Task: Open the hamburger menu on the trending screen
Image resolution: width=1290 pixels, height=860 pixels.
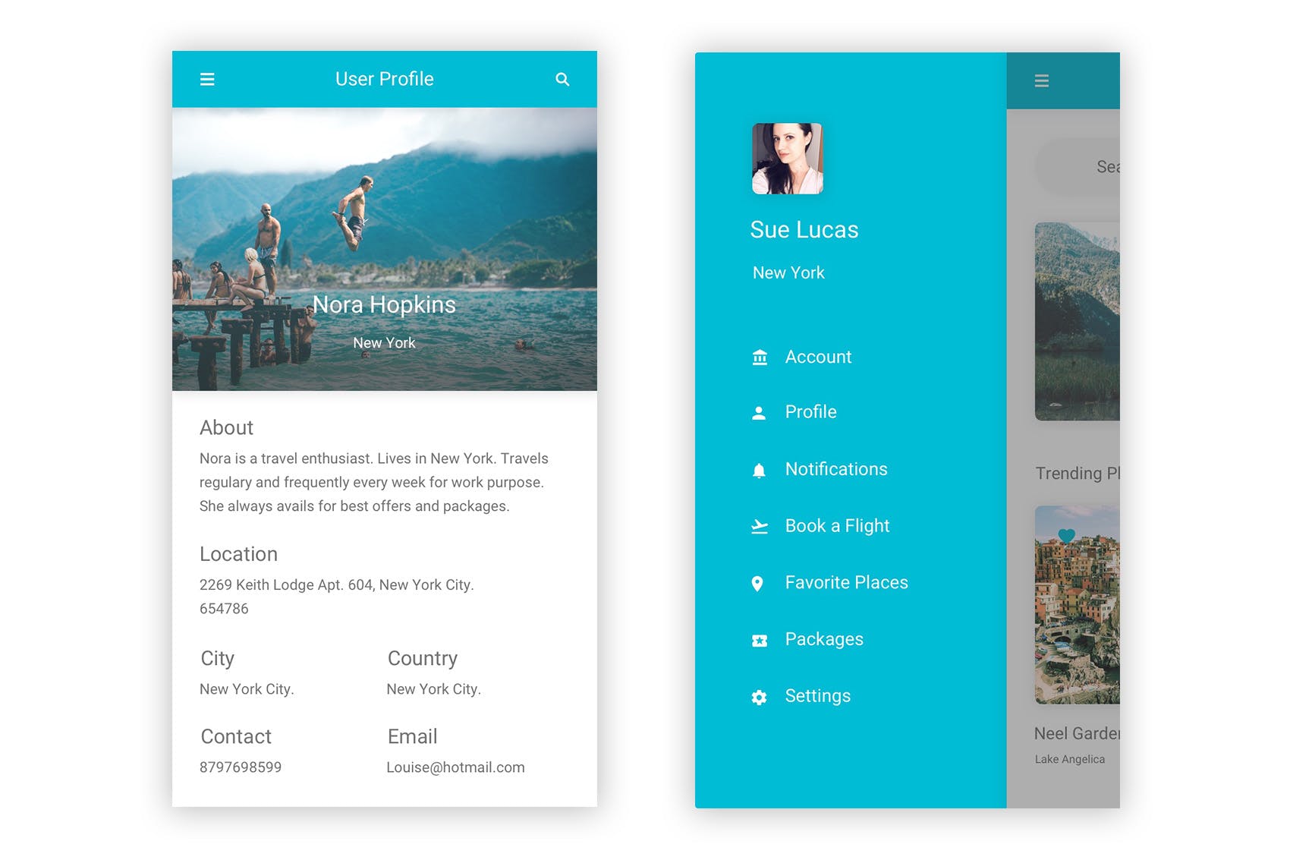Action: (1041, 80)
